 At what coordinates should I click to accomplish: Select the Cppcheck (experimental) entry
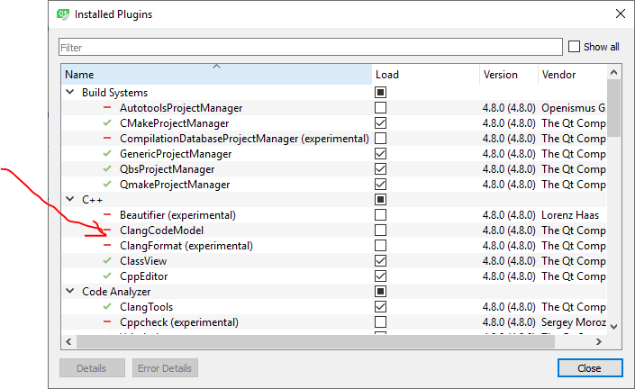179,322
